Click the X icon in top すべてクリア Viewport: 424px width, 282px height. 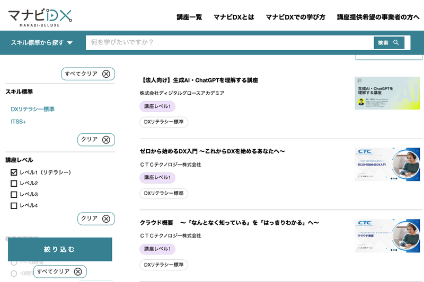pos(106,74)
